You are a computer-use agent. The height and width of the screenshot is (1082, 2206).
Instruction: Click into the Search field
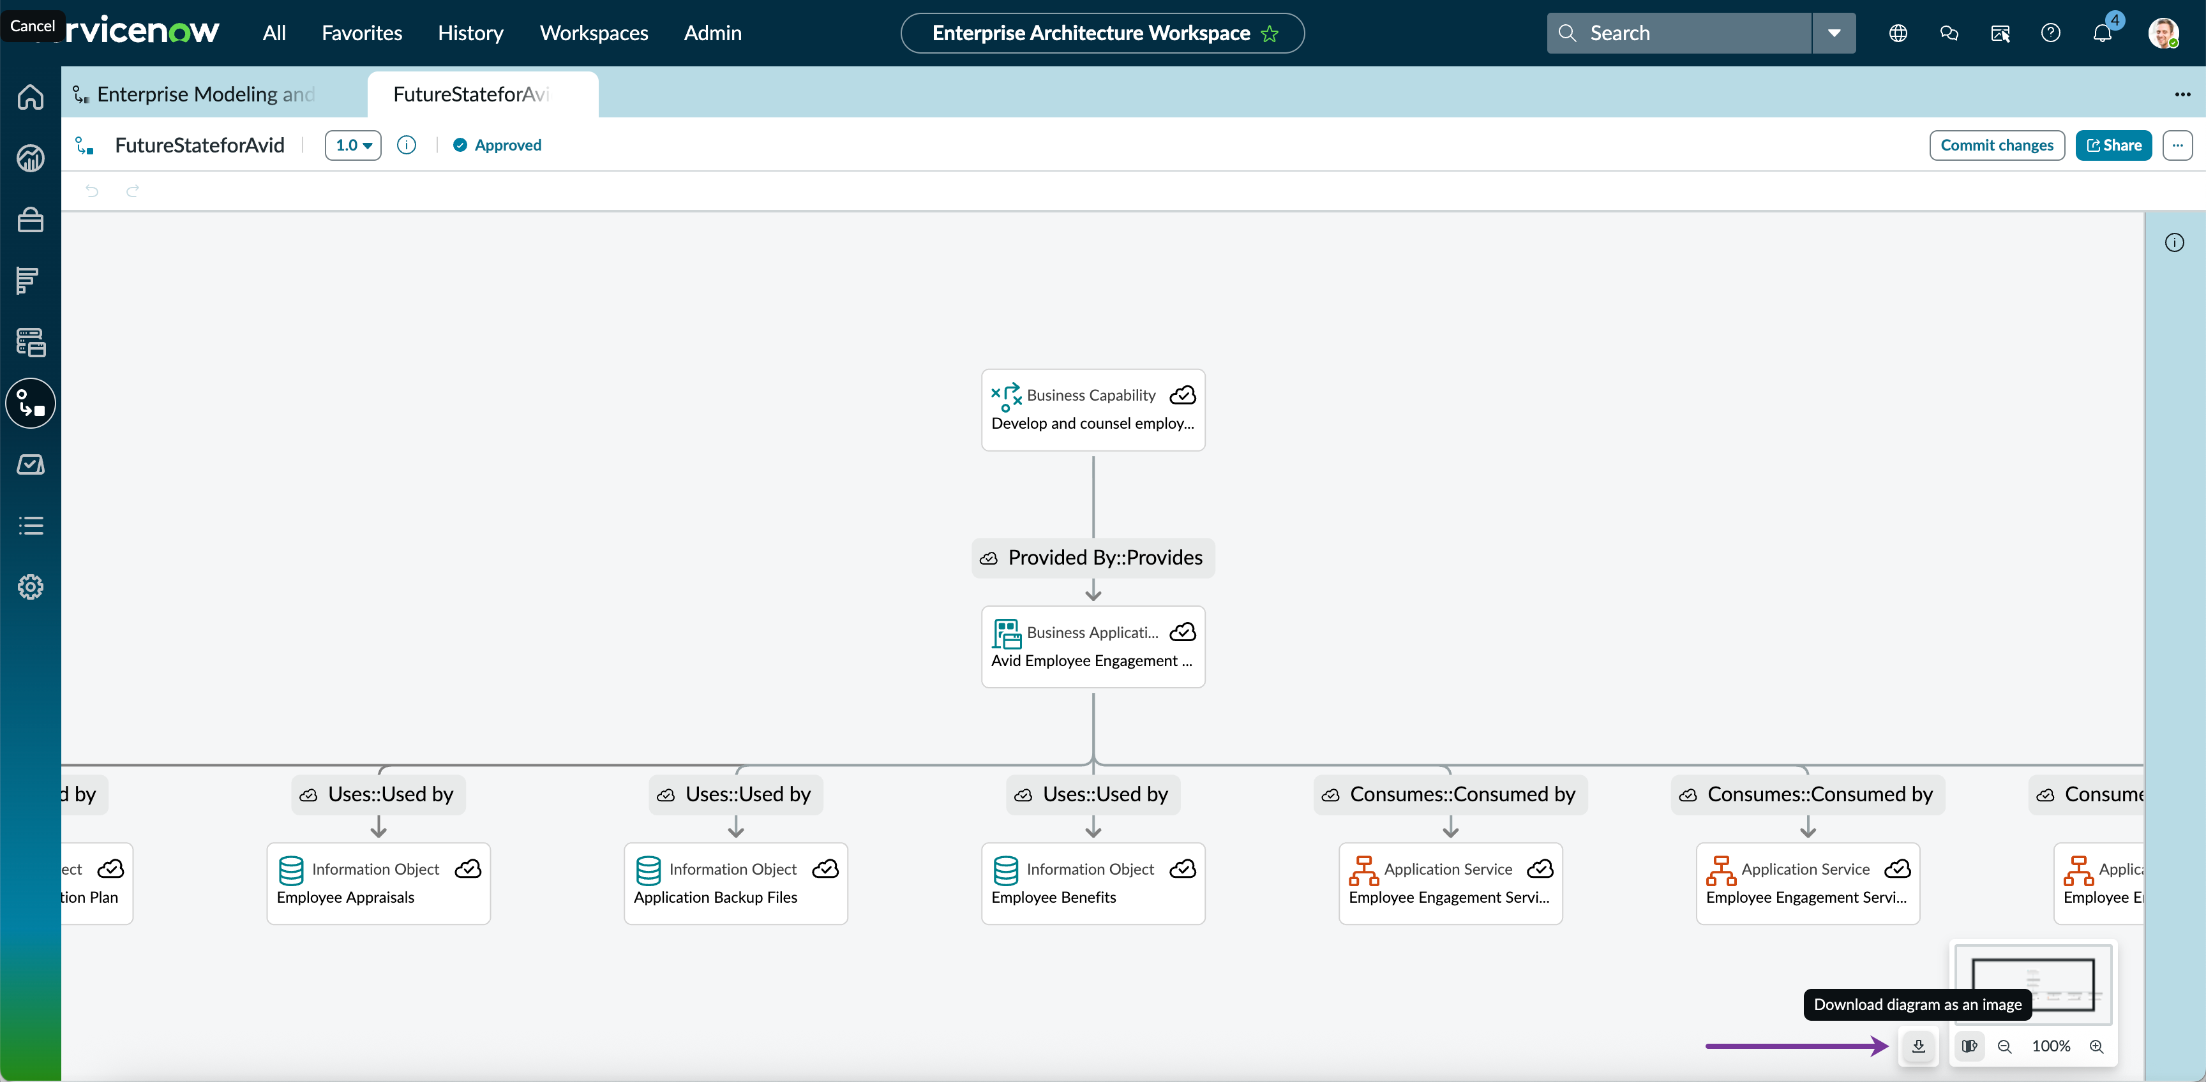point(1679,33)
